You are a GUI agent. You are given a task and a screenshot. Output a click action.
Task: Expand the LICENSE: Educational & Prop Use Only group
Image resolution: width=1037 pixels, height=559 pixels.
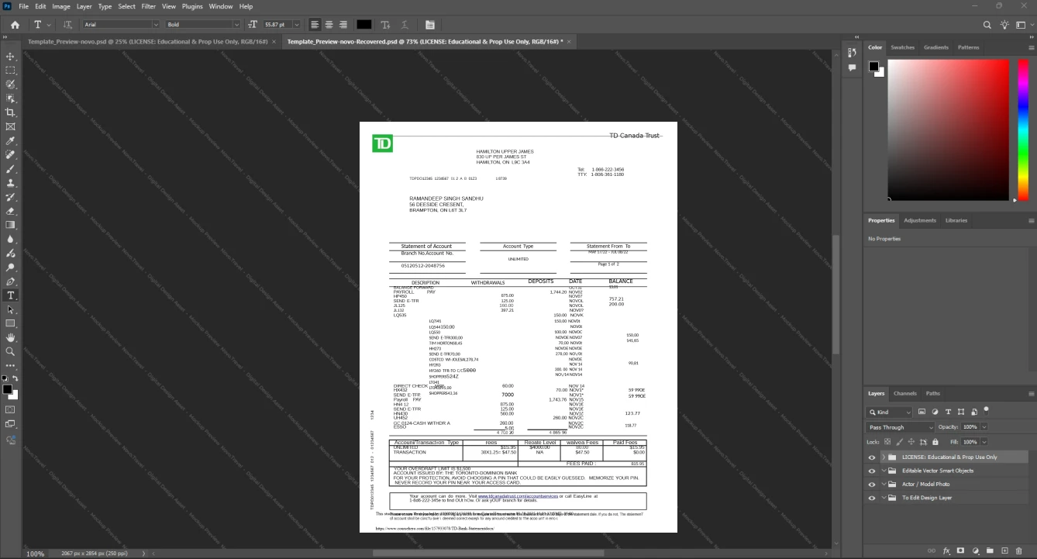tap(884, 457)
